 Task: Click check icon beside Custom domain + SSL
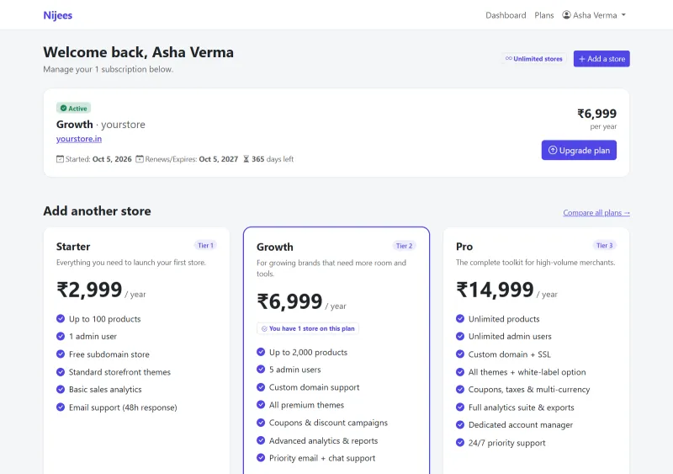click(x=460, y=354)
